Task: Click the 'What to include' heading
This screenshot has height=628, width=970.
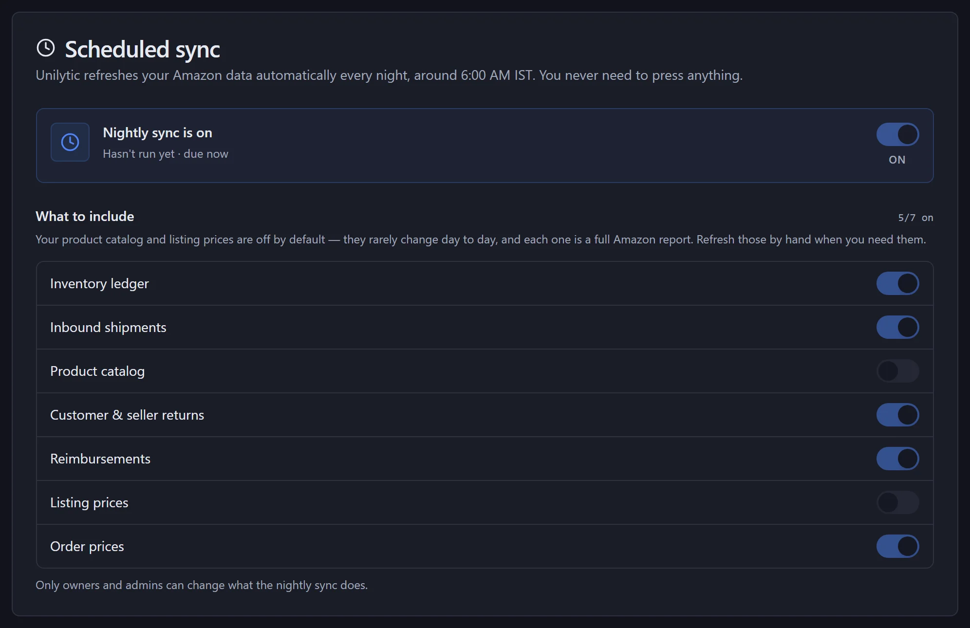Action: [x=85, y=217]
